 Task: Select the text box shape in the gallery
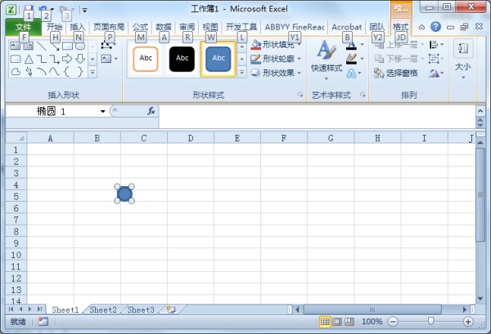16,47
